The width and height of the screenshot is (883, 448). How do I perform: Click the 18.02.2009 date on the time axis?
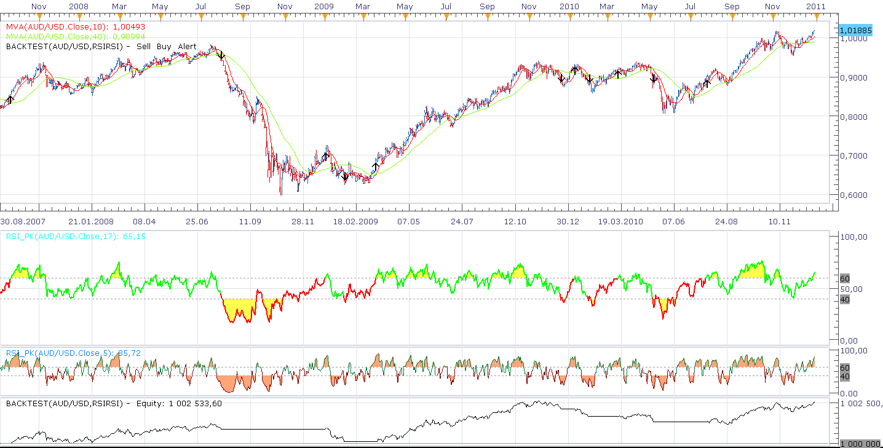[x=355, y=221]
